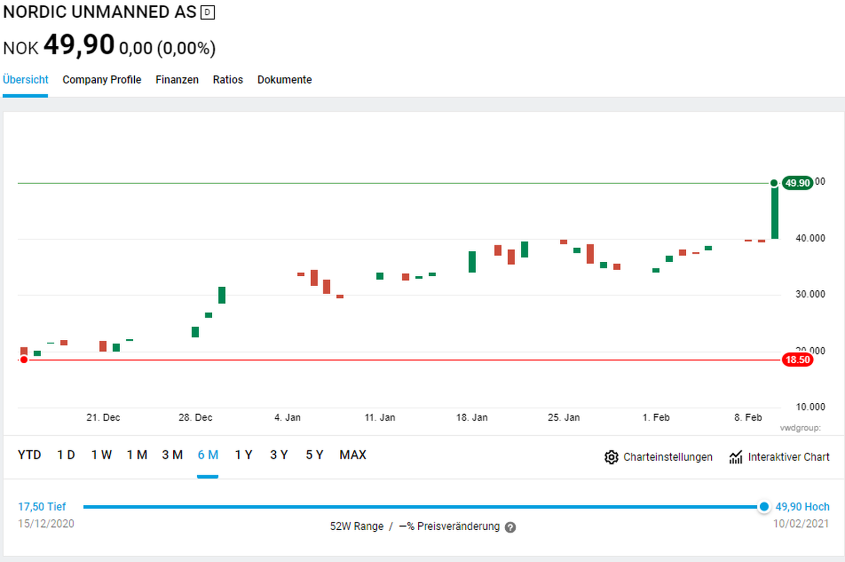The width and height of the screenshot is (845, 562).
Task: Switch chart to MAX range
Action: (353, 455)
